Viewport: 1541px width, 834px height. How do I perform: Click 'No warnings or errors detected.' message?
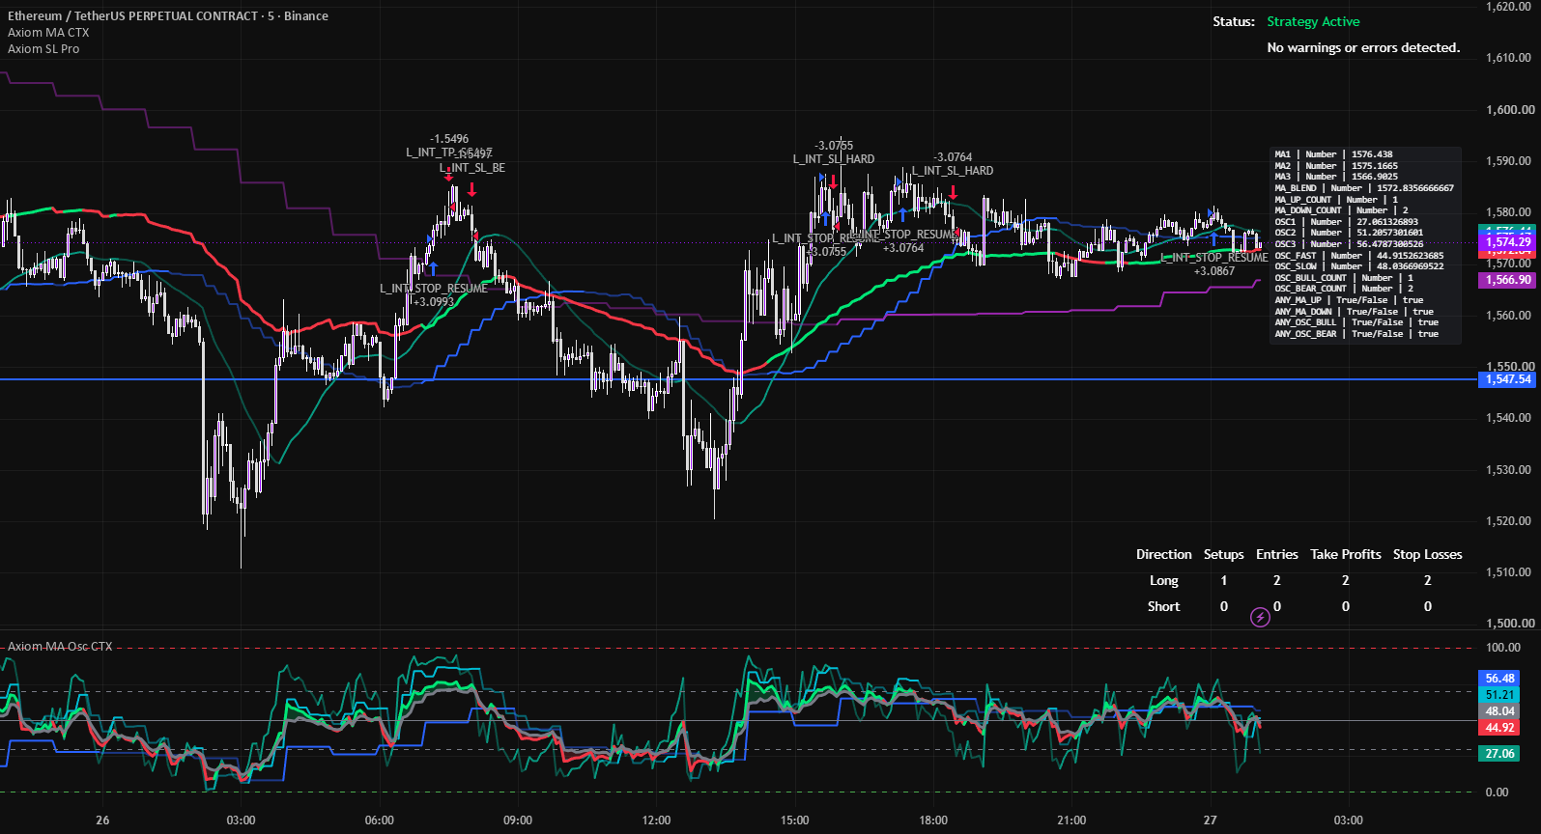[x=1363, y=48]
